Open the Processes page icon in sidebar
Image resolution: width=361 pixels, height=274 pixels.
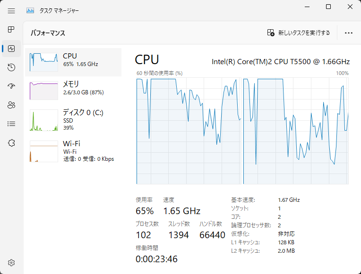(11, 30)
